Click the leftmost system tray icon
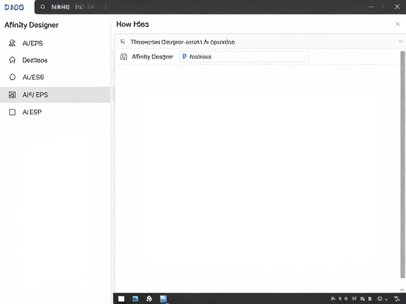The height and width of the screenshot is (304, 406). pos(333,299)
